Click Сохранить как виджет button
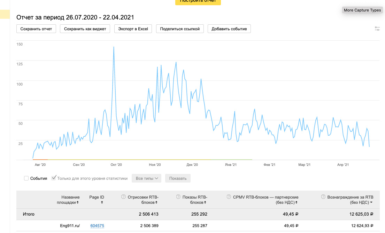The image size is (385, 233). point(85,29)
